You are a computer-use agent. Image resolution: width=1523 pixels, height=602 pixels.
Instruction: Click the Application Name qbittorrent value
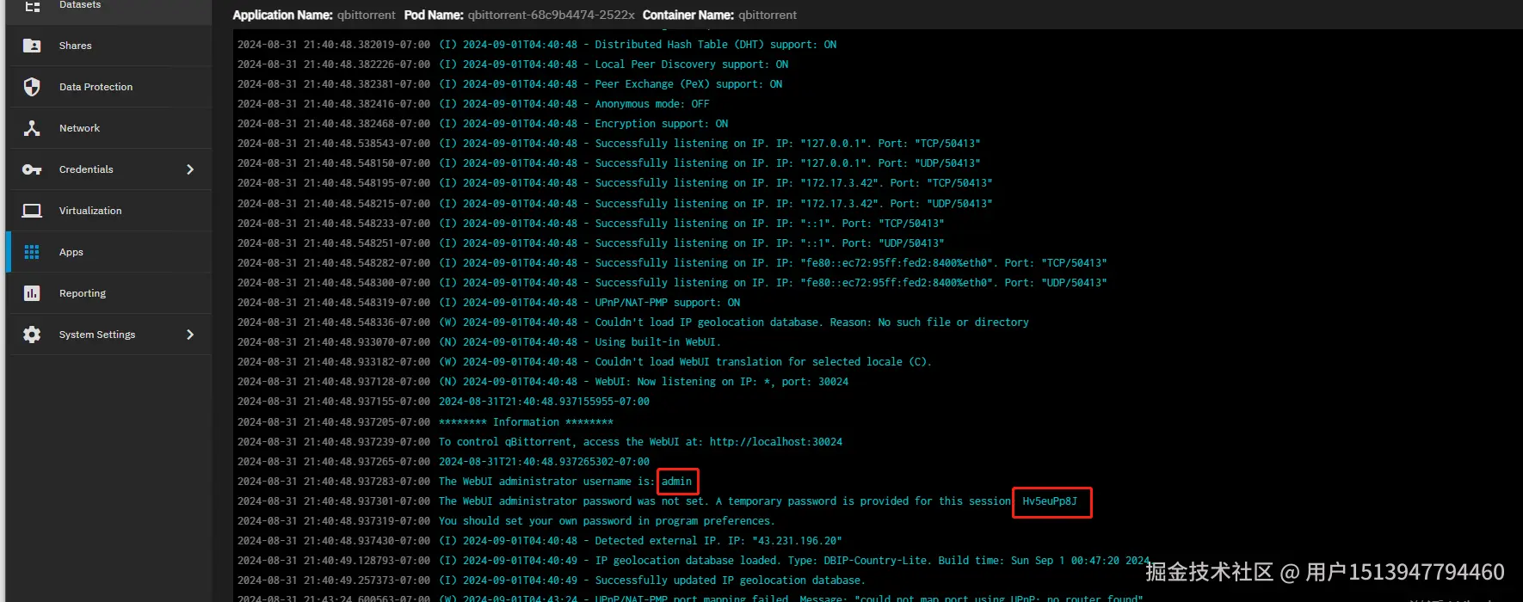[x=366, y=15]
